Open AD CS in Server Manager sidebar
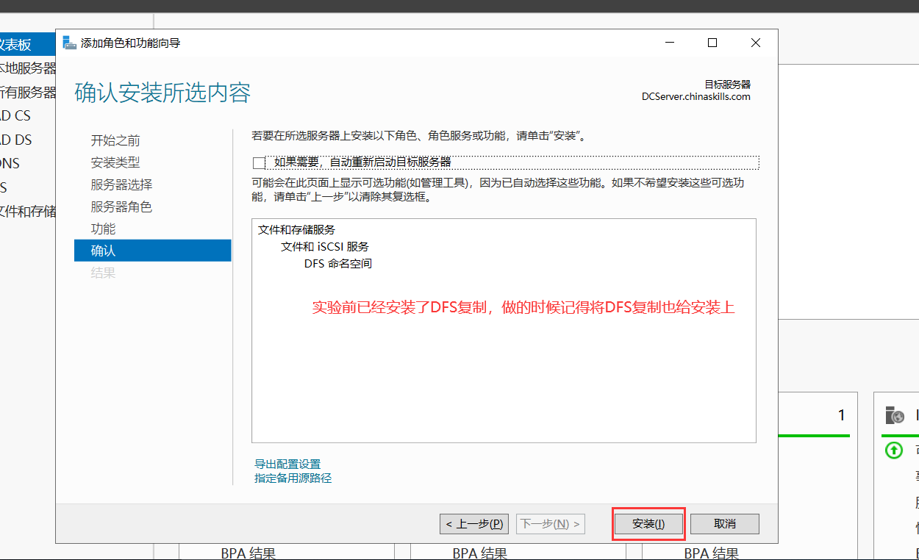The width and height of the screenshot is (919, 560). click(x=16, y=115)
